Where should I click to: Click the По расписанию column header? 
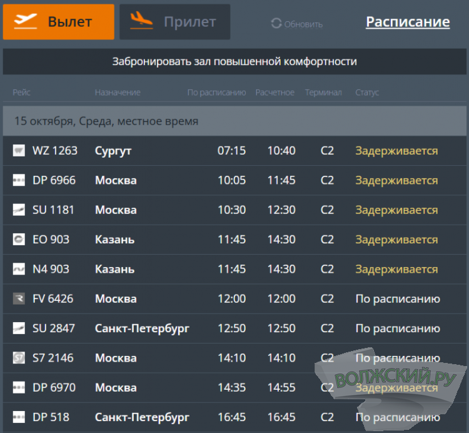(216, 93)
